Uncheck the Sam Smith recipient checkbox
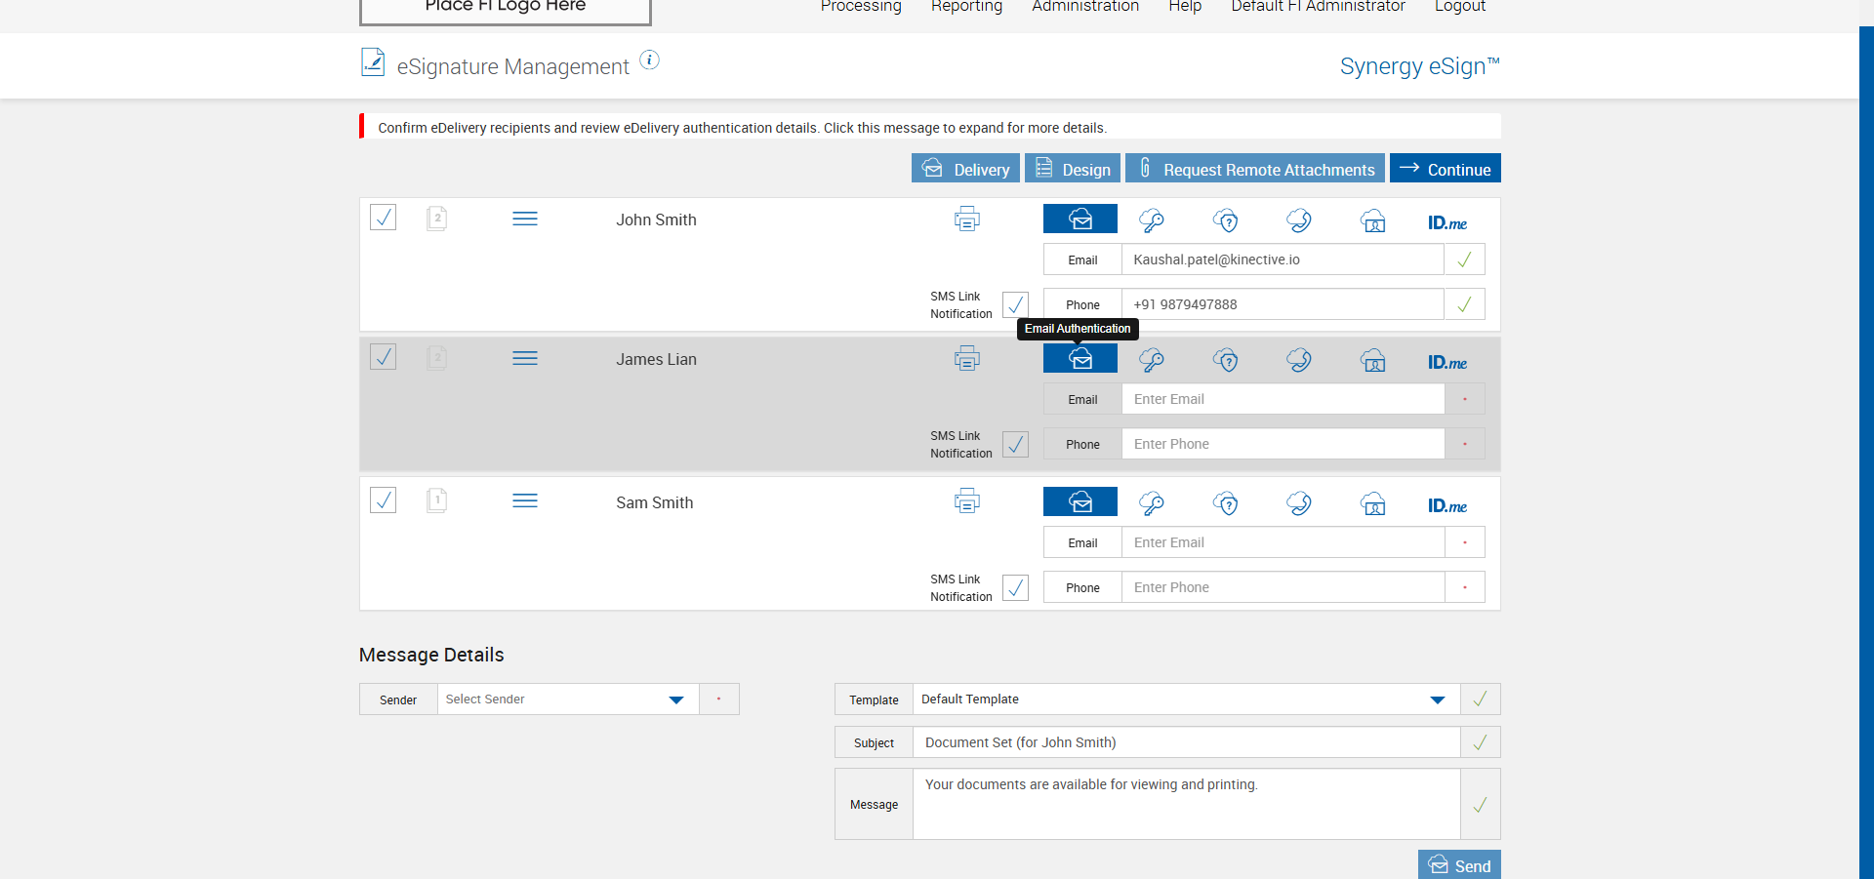This screenshot has height=879, width=1874. coord(384,499)
